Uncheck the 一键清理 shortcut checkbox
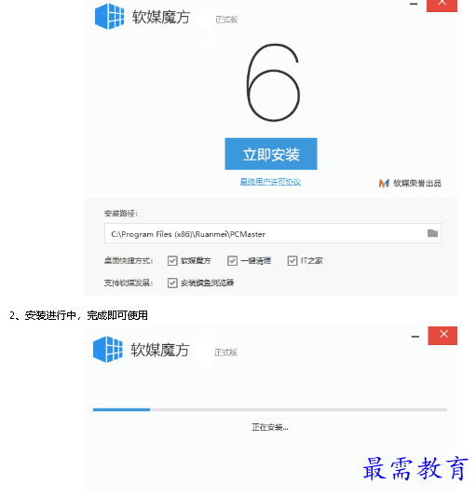 point(232,261)
